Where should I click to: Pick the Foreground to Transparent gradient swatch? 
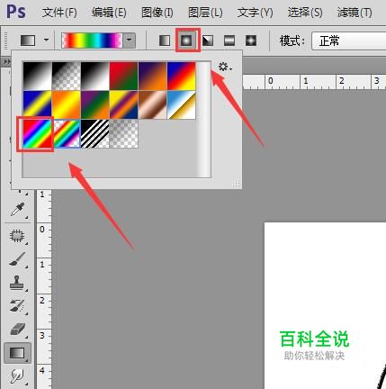(67, 77)
